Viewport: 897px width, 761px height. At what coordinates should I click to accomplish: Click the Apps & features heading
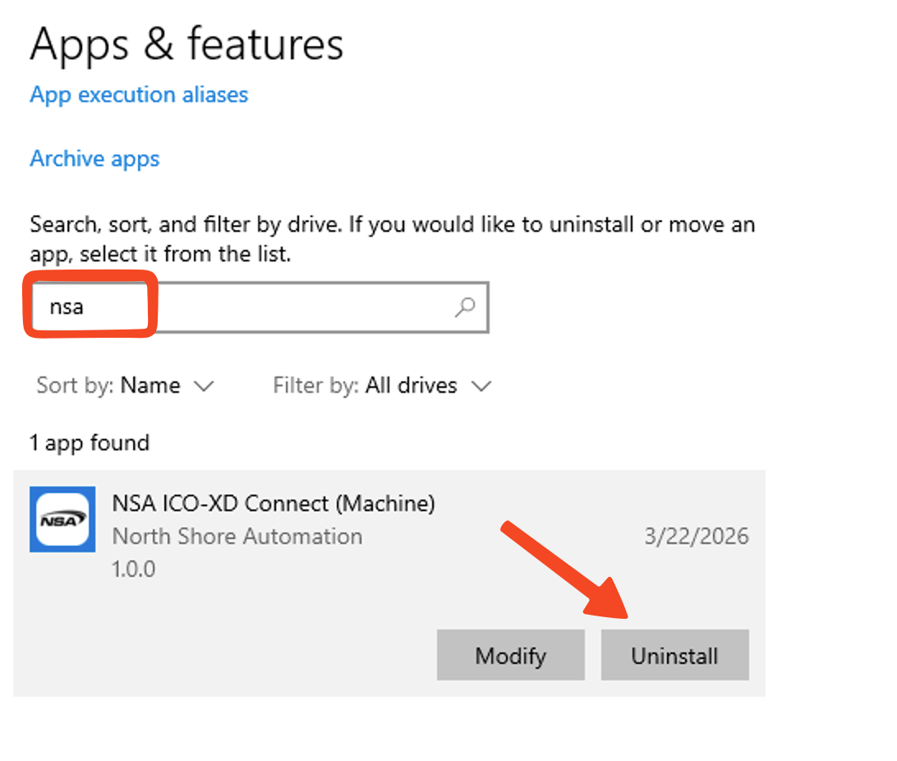(x=186, y=44)
